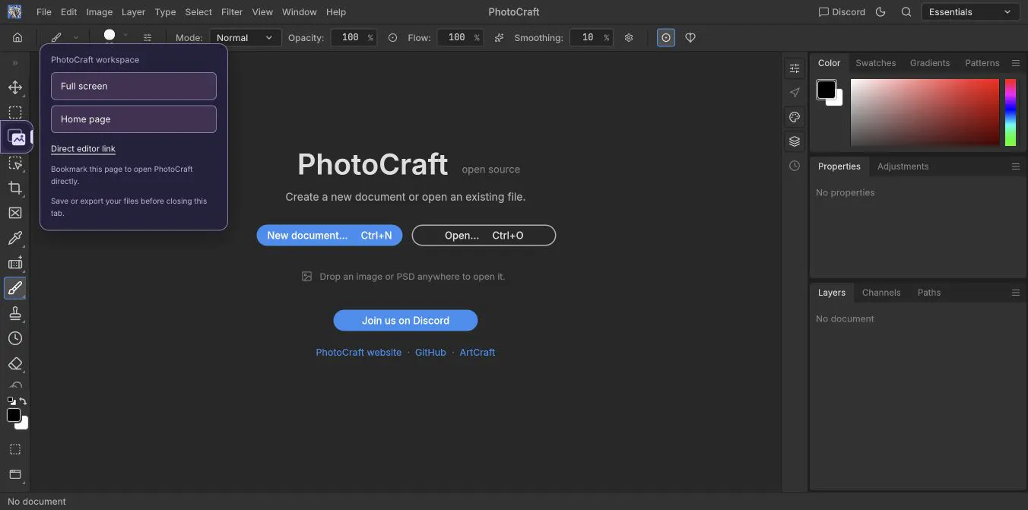
Task: Click the Full screen button
Action: (134, 86)
